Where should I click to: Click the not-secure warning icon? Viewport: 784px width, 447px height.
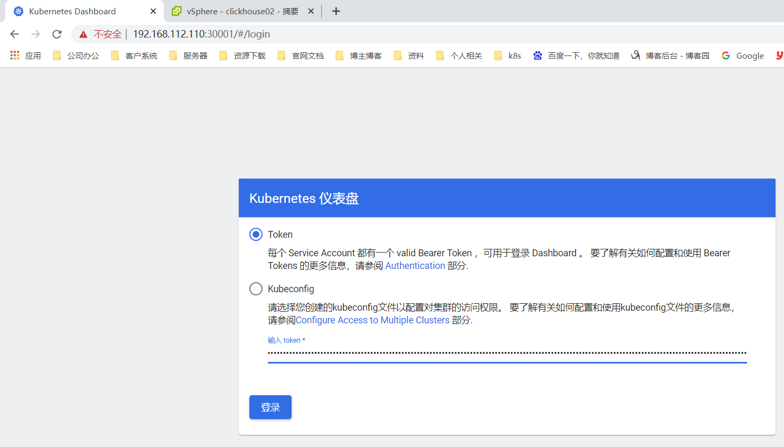click(x=83, y=34)
